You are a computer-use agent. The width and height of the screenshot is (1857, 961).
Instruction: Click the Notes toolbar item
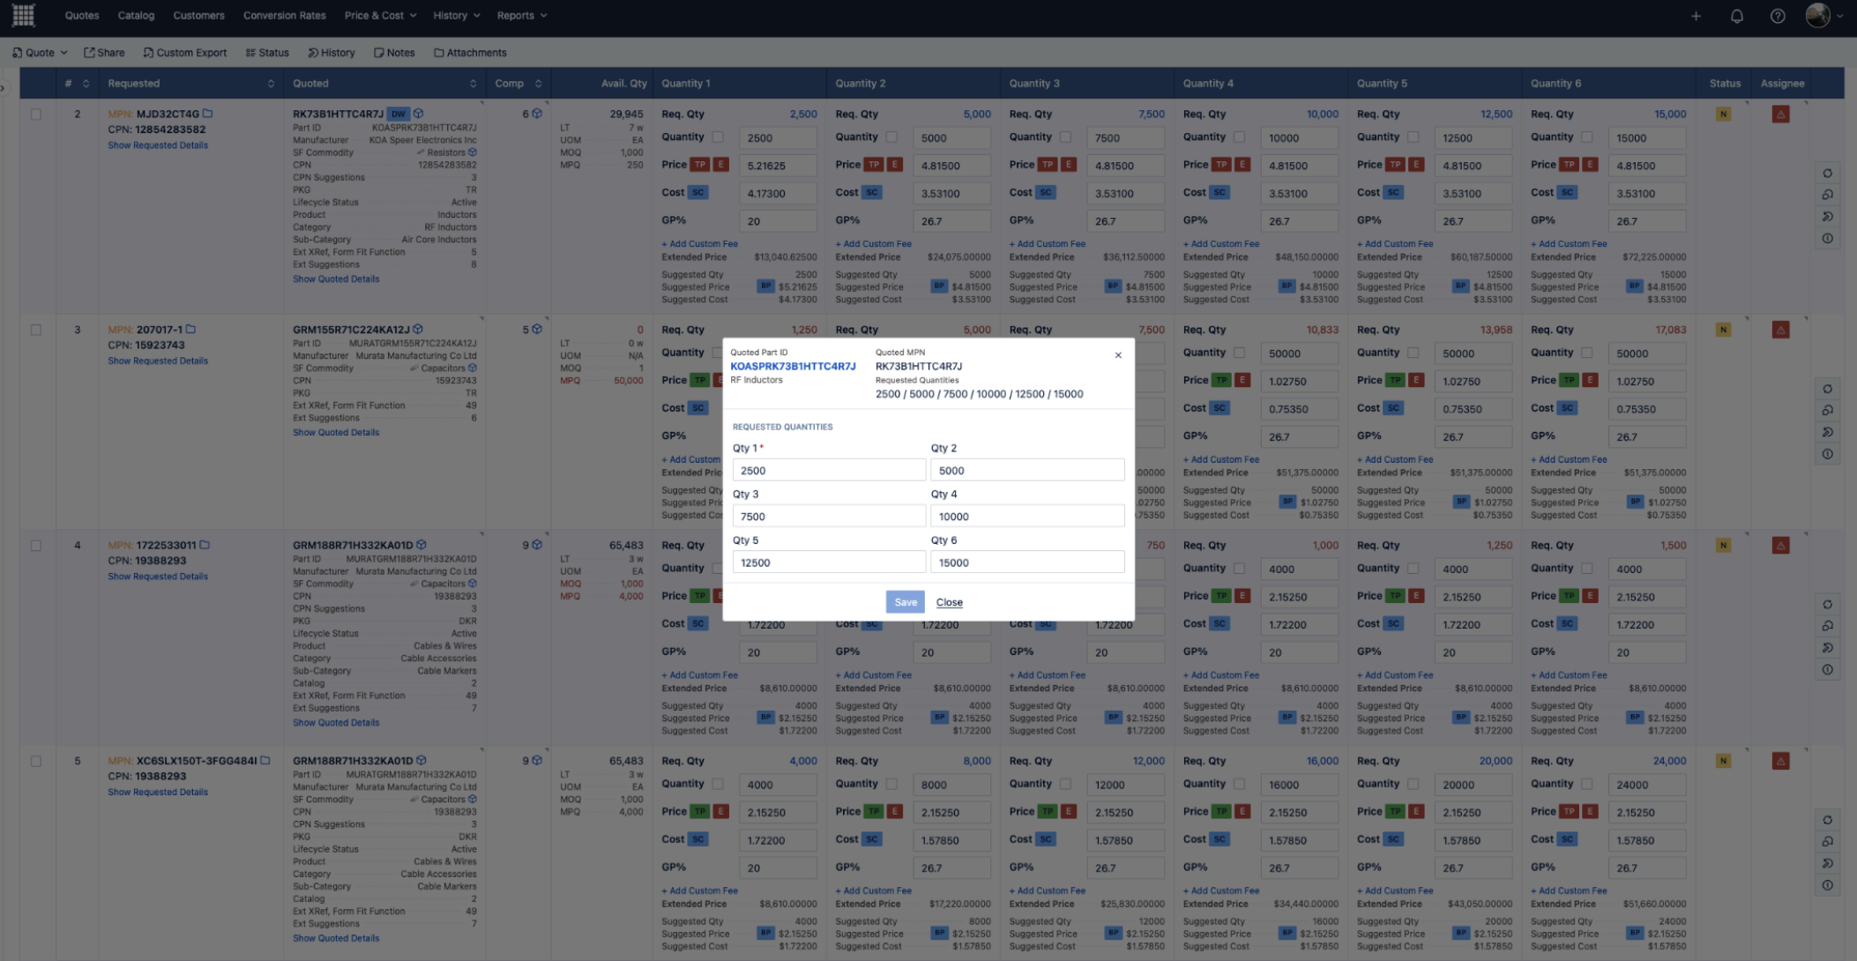pos(394,52)
